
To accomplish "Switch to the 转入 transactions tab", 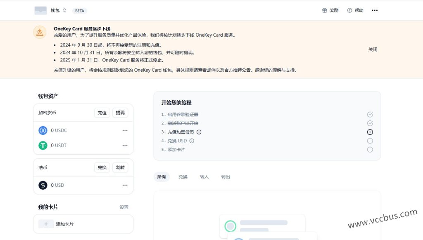I will click(204, 177).
